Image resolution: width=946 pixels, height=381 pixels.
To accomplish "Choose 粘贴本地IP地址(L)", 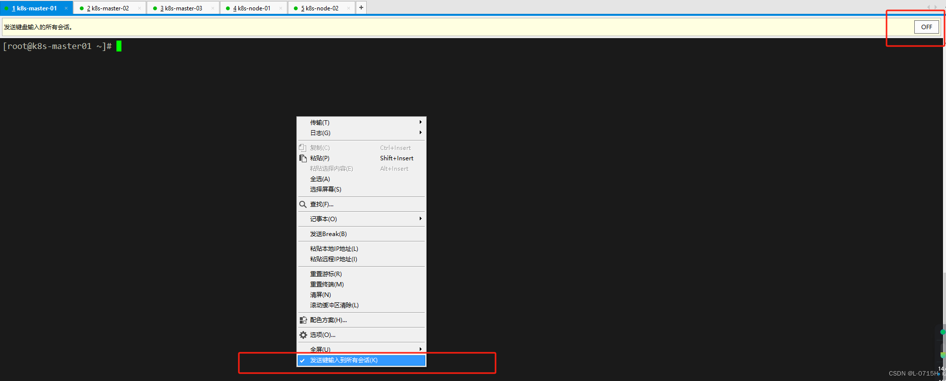I will point(361,249).
